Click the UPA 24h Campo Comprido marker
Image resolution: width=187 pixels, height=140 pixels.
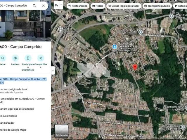click(x=172, y=16)
